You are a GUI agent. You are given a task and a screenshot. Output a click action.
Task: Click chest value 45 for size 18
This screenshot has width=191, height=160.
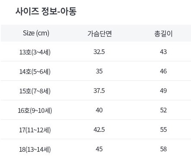point(99,149)
